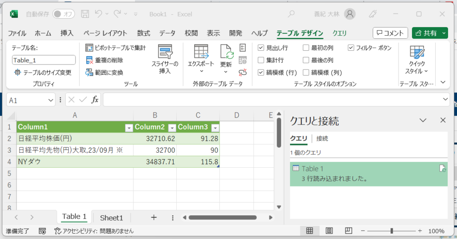Viewport: 457px width, 239px height.
Task: Click the remove duplicates icon
Action: [89, 60]
